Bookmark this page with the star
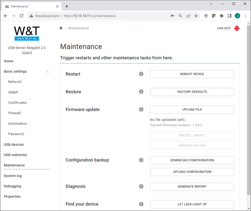 [196, 15]
